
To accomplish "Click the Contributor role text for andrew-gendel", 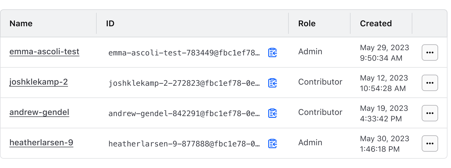I will (320, 112).
